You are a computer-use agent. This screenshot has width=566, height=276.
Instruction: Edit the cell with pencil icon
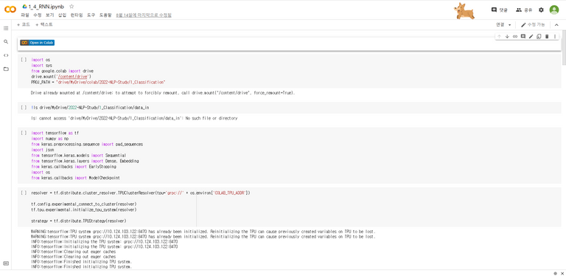pos(531,36)
